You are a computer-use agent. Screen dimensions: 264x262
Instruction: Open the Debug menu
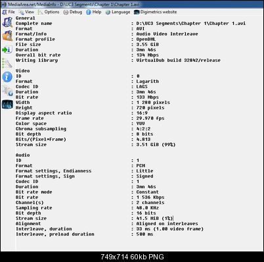tap(73, 12)
